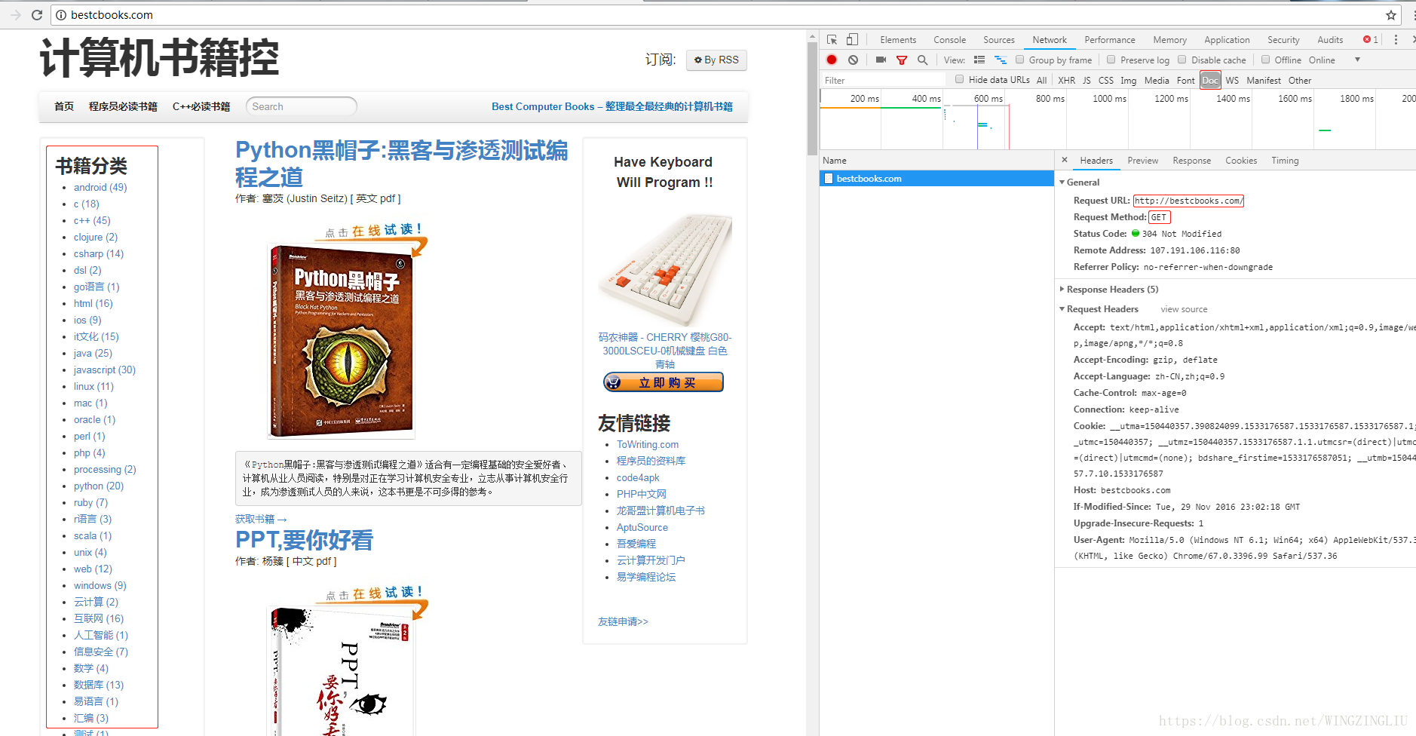
Task: Open the 首页 navigation link
Action: [64, 106]
